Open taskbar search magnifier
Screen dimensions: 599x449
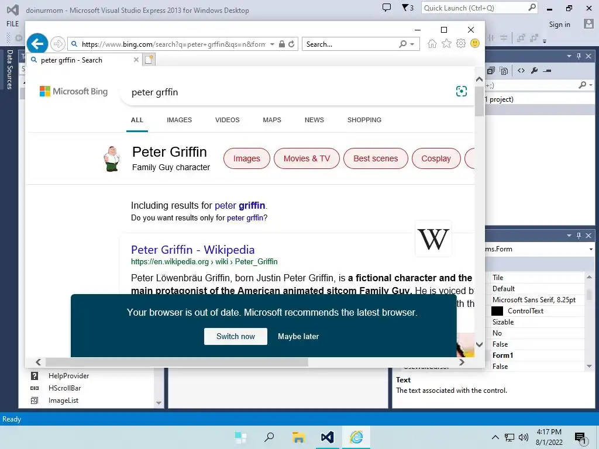coord(269,437)
